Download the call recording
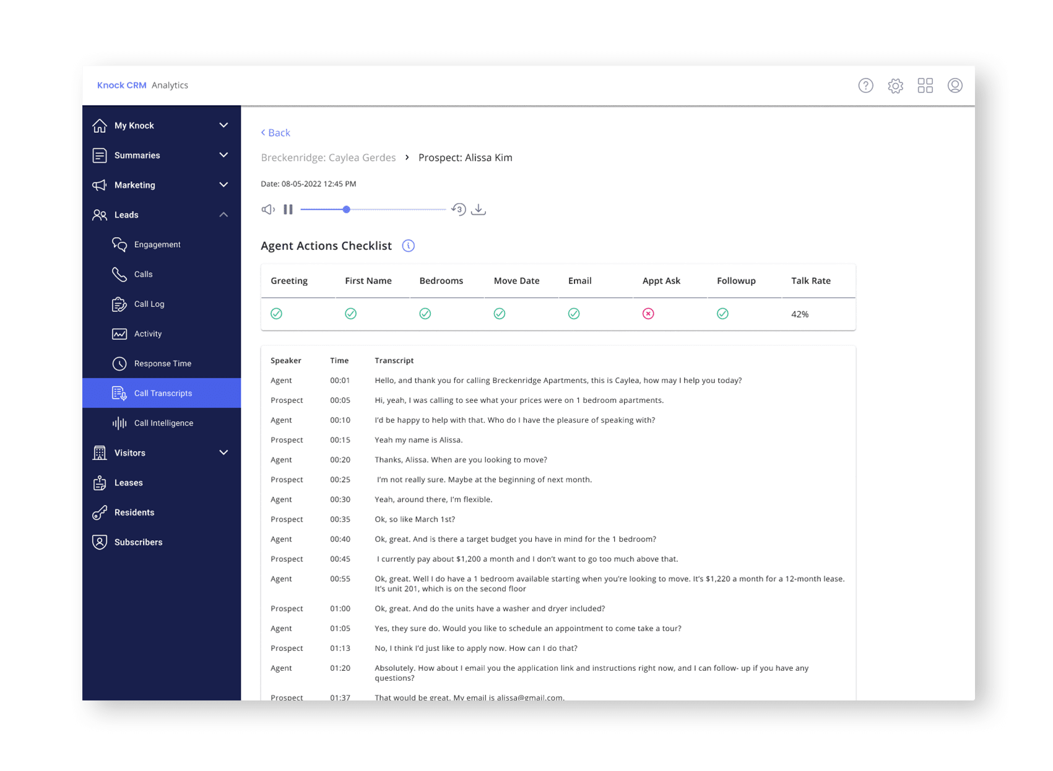The width and height of the screenshot is (1053, 771). (x=479, y=209)
